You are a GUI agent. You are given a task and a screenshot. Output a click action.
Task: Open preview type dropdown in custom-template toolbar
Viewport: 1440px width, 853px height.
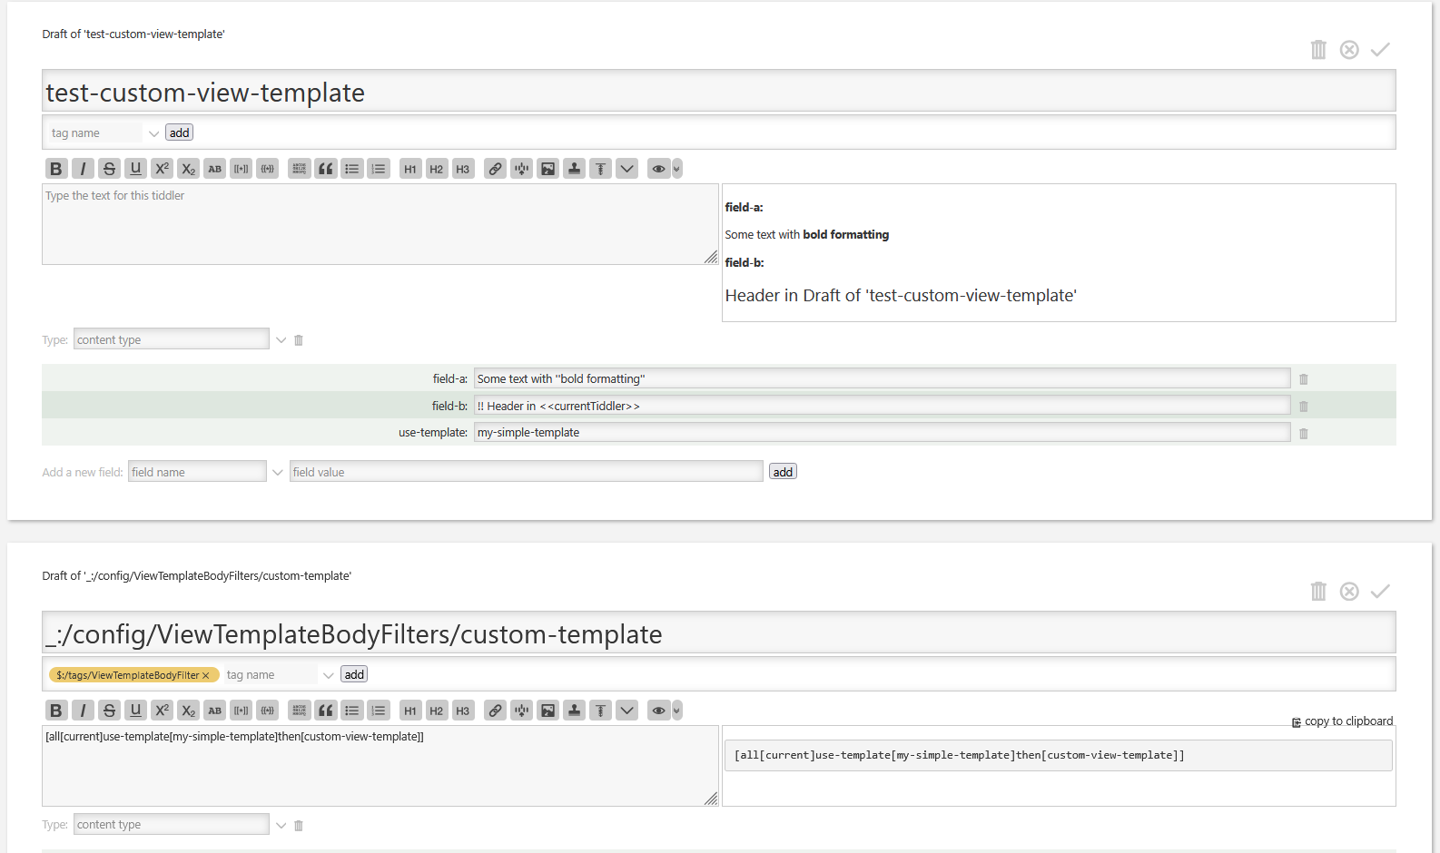click(x=676, y=711)
